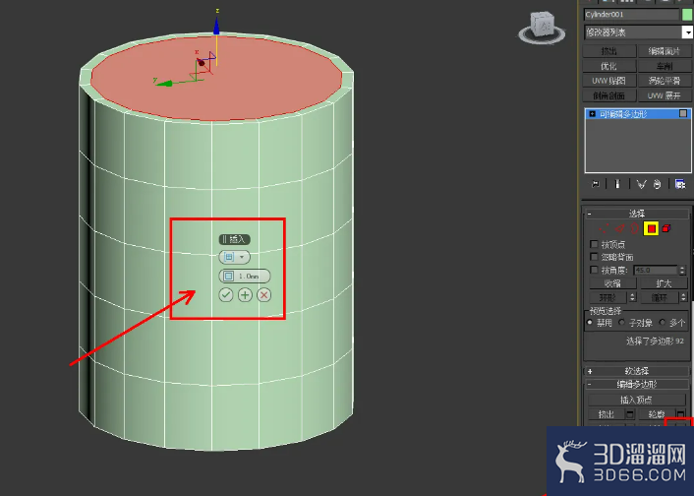
Task: Confirm the inset with the OK checkmark
Action: point(226,295)
